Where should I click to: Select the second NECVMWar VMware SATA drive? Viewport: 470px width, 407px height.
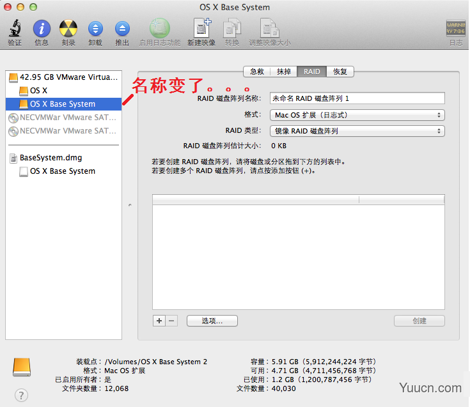(63, 131)
